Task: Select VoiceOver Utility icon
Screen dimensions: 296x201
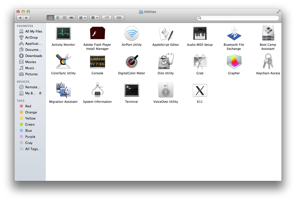Action: tap(166, 90)
